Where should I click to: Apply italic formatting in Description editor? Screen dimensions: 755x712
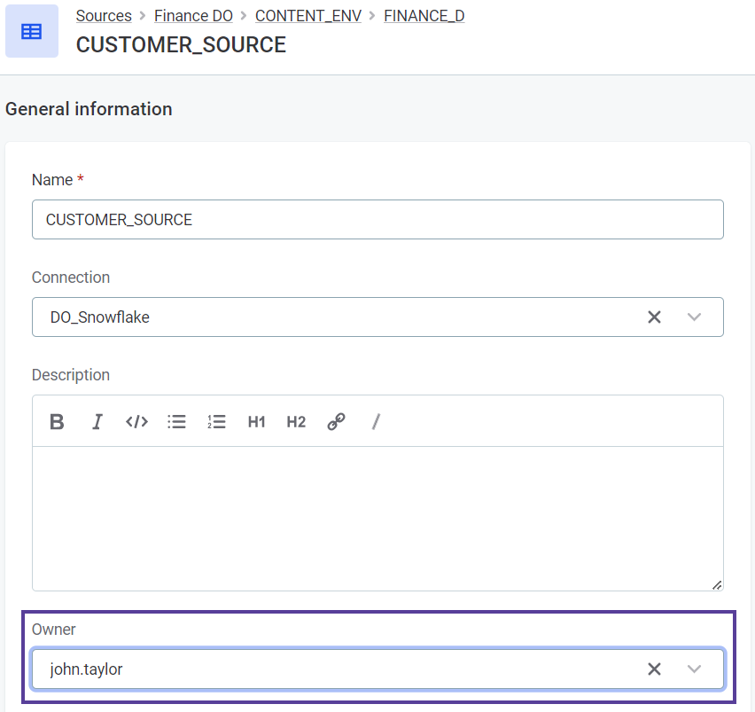(x=97, y=422)
